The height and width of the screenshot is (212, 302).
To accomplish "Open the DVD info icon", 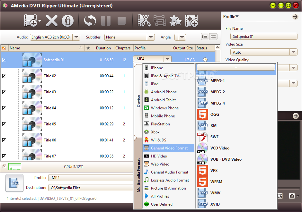I will coord(67,21).
